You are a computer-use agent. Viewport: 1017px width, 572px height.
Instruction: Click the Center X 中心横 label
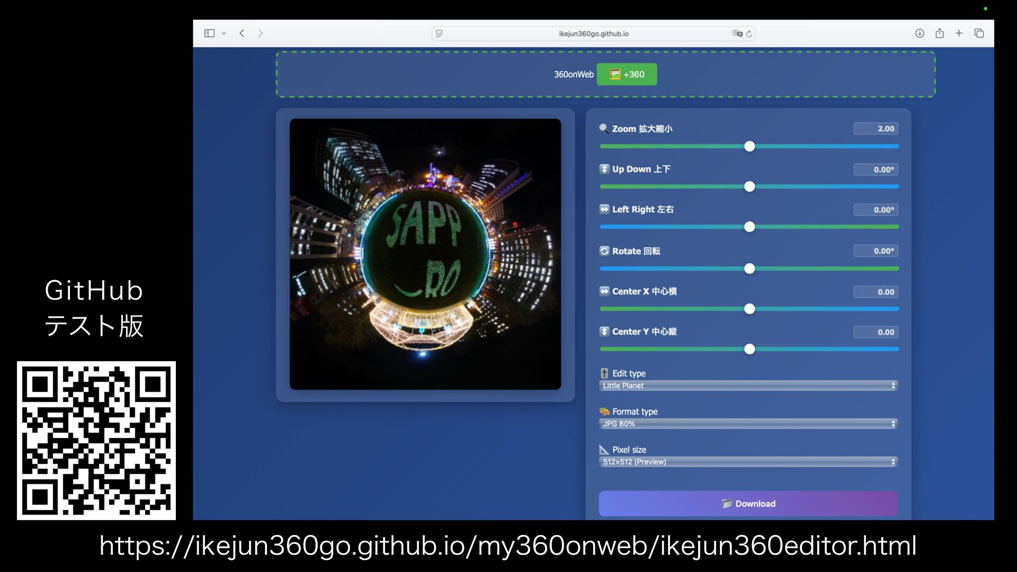click(x=644, y=291)
